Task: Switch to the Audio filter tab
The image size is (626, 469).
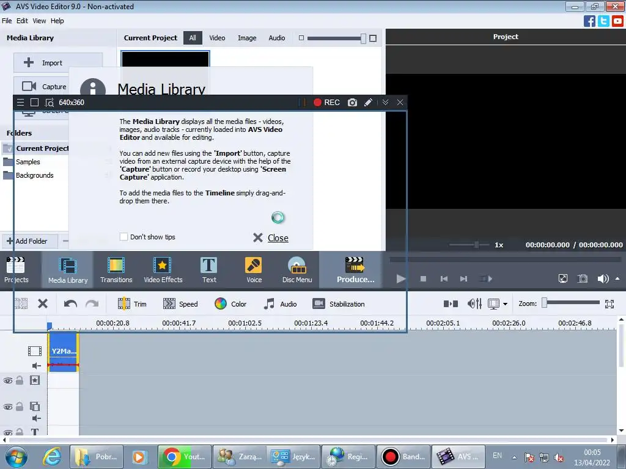Action: tap(277, 38)
